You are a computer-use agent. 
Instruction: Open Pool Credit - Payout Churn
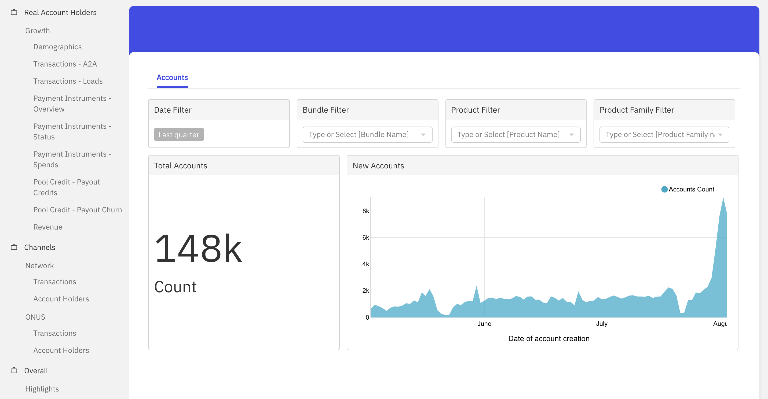coord(78,210)
